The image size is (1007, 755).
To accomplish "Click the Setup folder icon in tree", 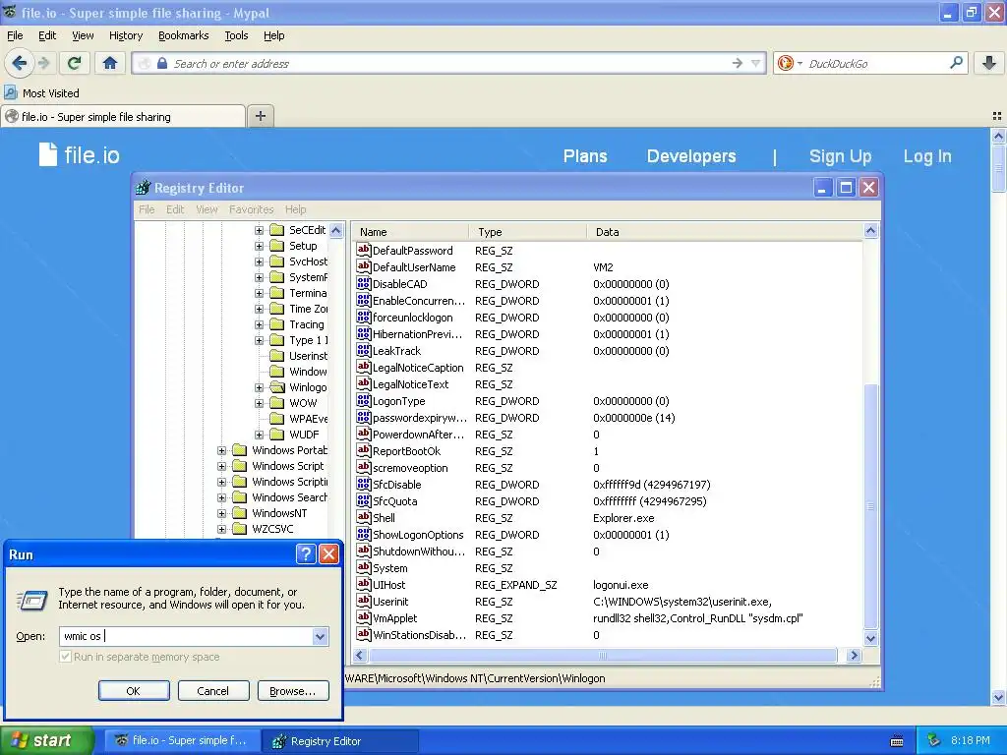I will tap(277, 245).
